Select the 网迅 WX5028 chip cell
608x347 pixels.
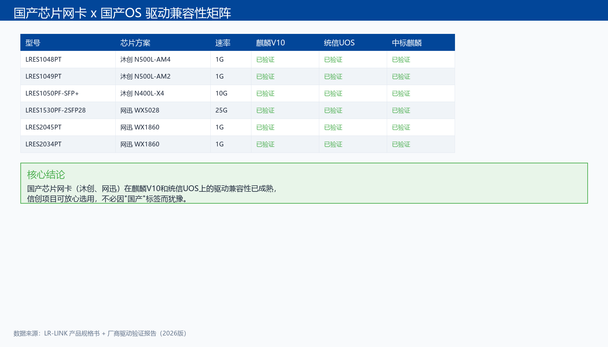click(163, 110)
